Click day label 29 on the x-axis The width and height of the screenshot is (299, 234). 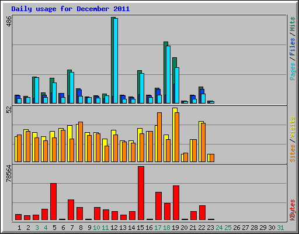pos(263,228)
